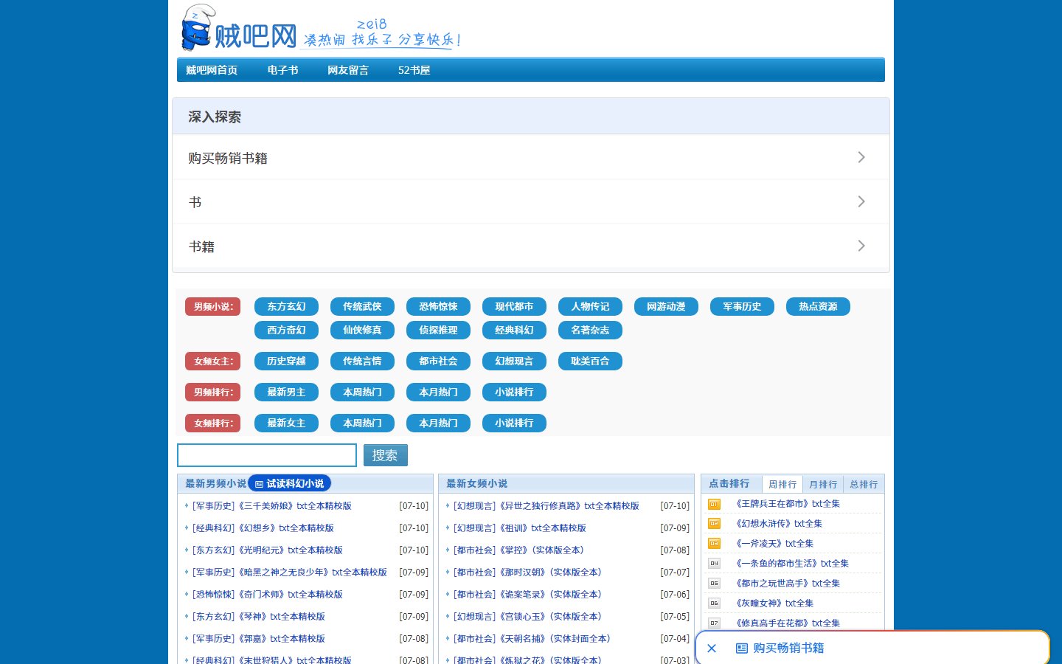Screen dimensions: 1062x664
Task: Open the 最新男主 ranking
Action: tap(286, 392)
